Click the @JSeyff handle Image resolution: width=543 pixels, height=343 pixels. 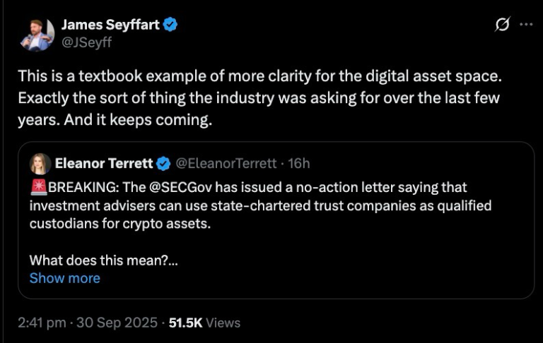tap(86, 42)
